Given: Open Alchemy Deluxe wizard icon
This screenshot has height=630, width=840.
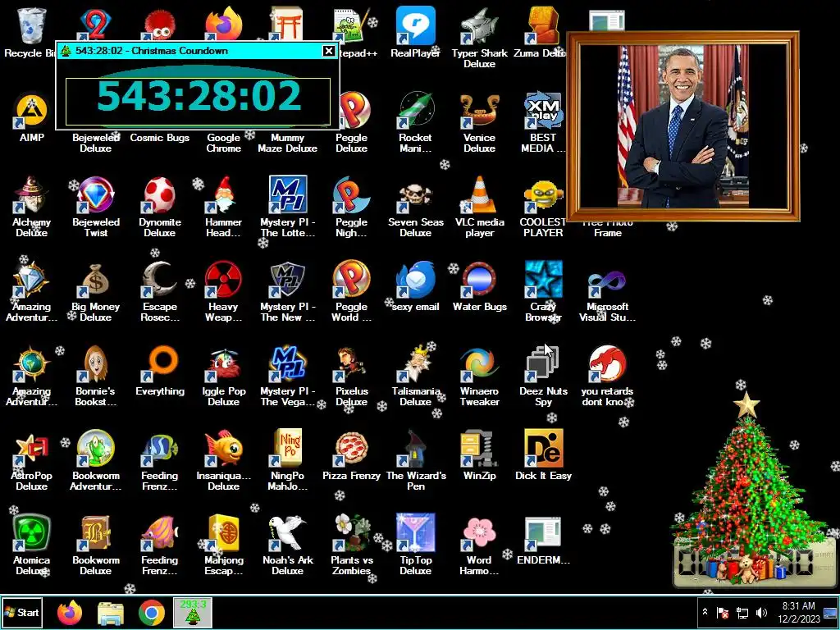Looking at the screenshot, I should click(31, 195).
